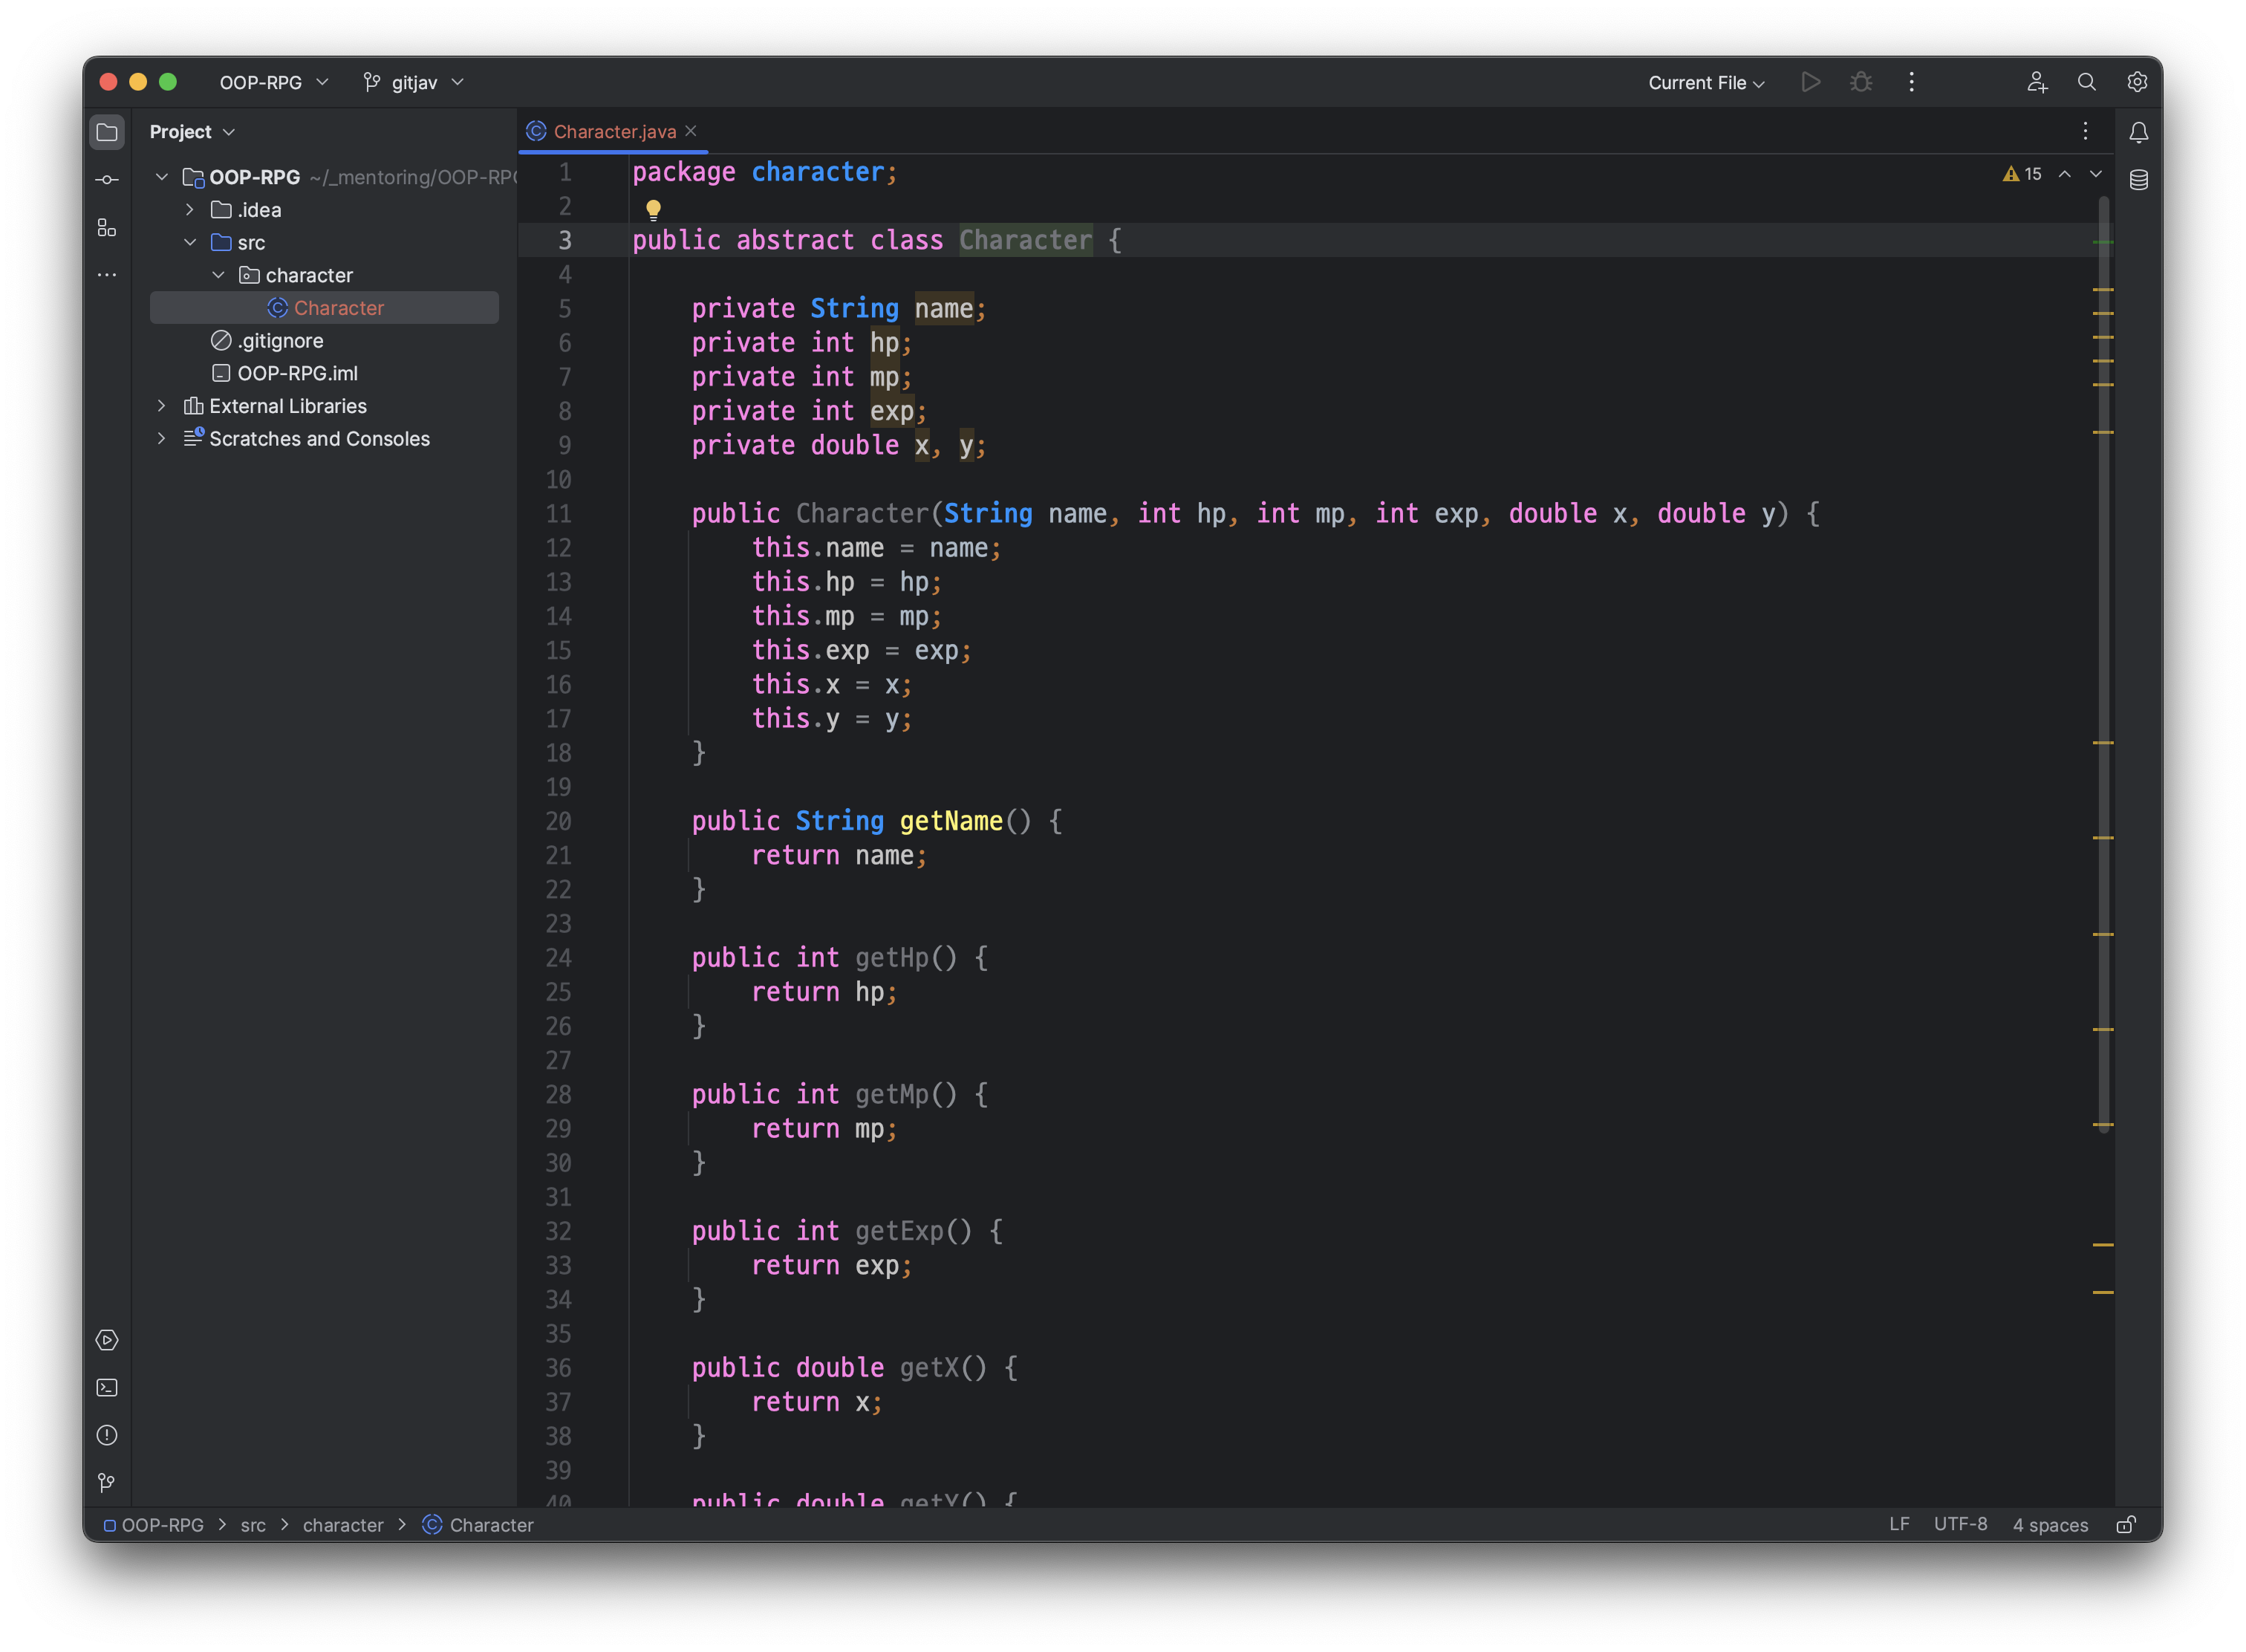Click the UTF-8 encoding status widget

click(x=1959, y=1525)
